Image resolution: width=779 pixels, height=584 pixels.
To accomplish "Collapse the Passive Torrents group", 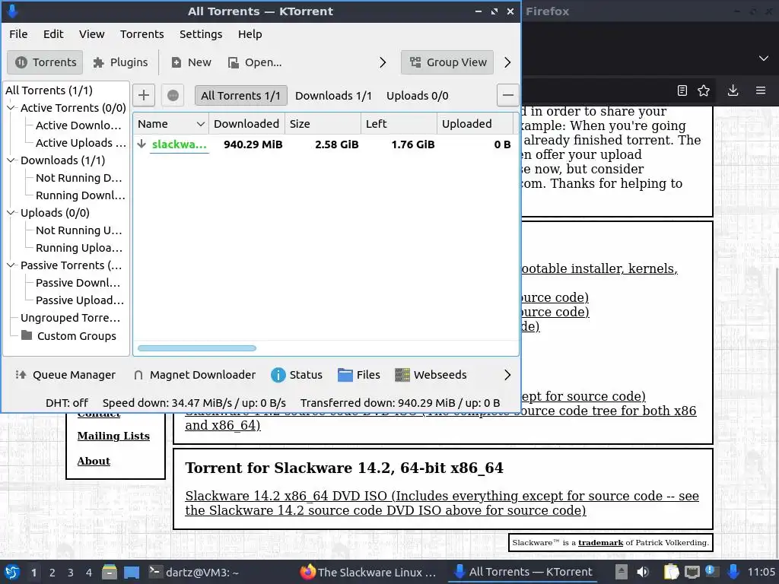I will (11, 265).
